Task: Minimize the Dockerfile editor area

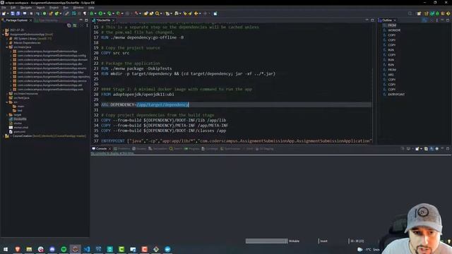Action: [x=367, y=20]
